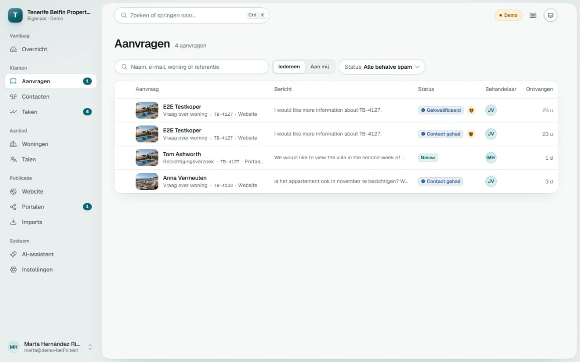Click the '1 d' received time
The image size is (580, 362).
(x=549, y=158)
